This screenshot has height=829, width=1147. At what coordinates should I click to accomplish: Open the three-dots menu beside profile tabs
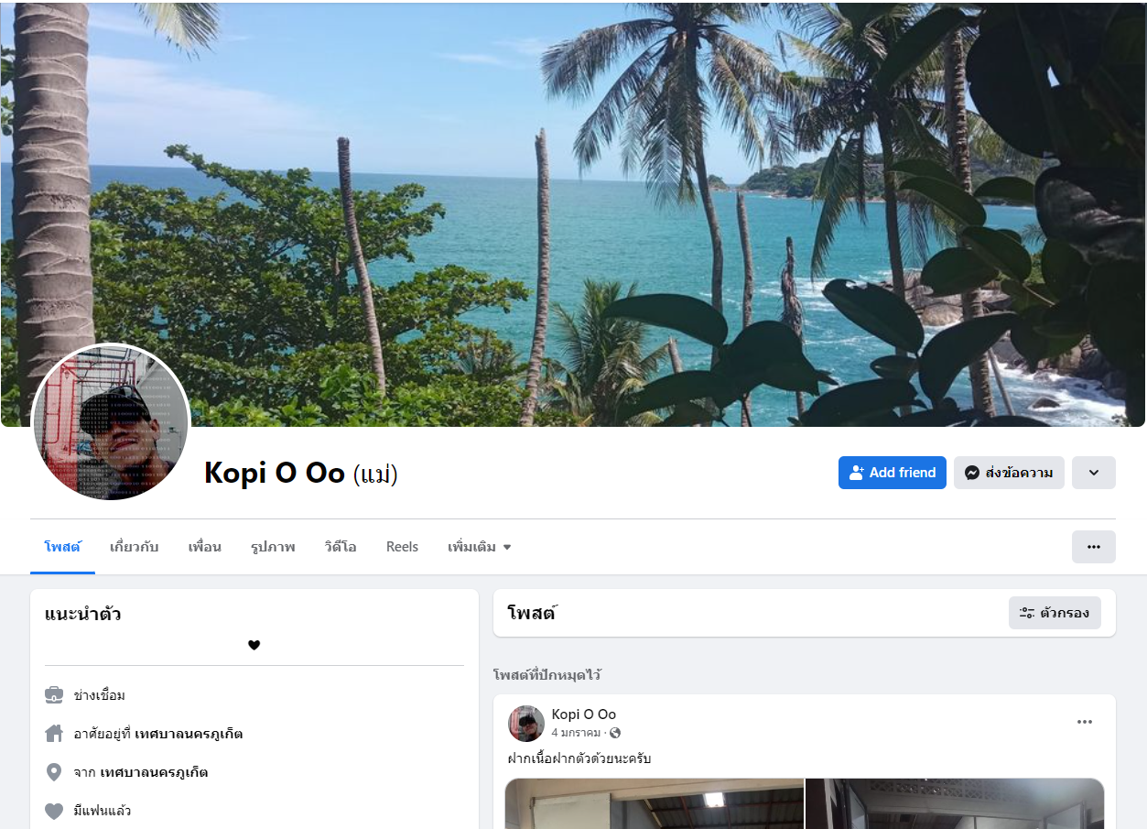(x=1093, y=547)
